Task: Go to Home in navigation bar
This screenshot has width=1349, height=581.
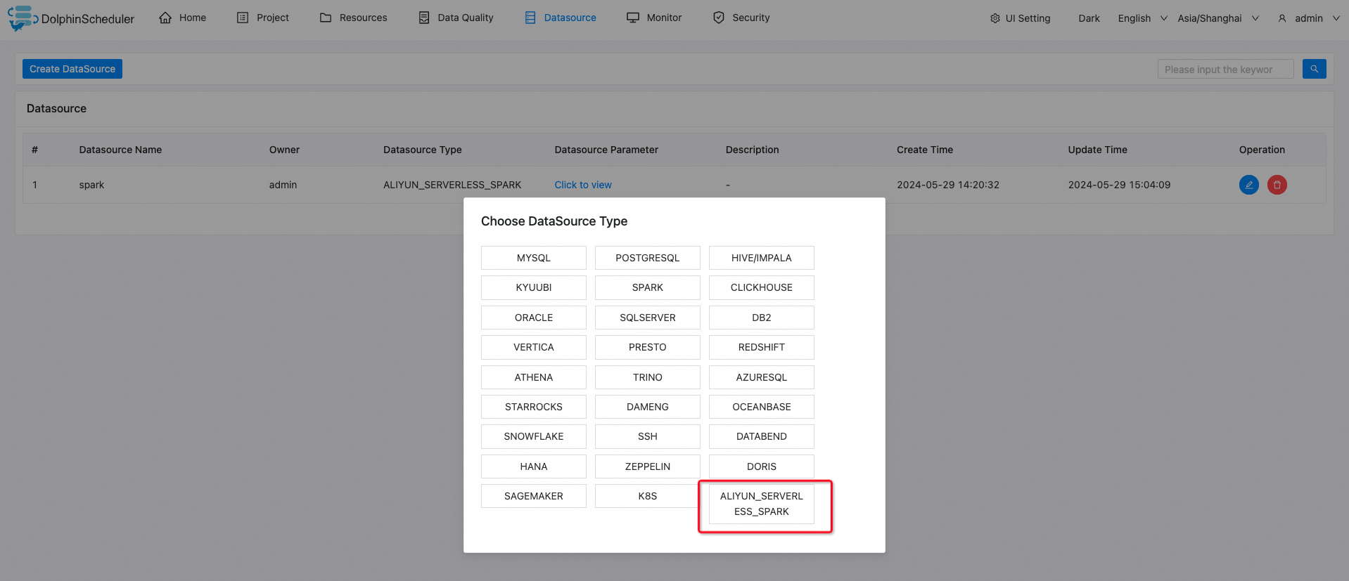Action: [x=183, y=18]
